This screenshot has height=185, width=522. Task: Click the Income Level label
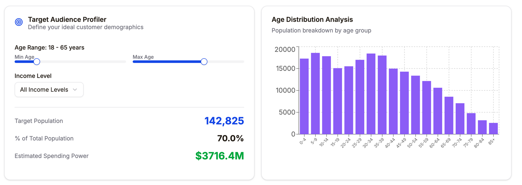click(x=33, y=76)
